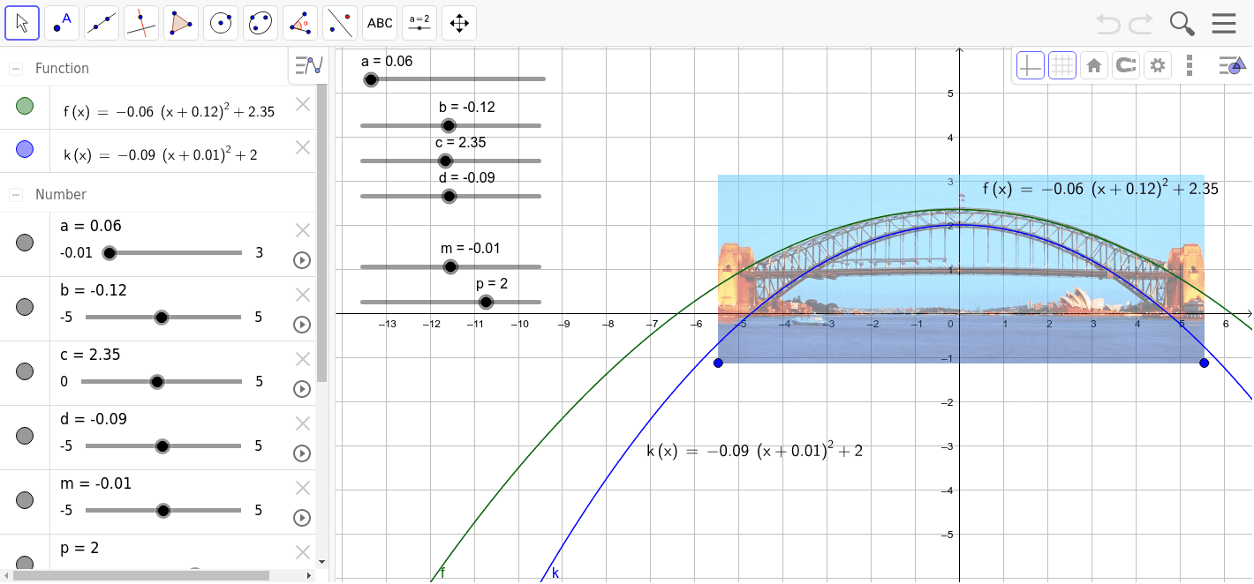Collapse the Function group
The image size is (1254, 584).
16,68
